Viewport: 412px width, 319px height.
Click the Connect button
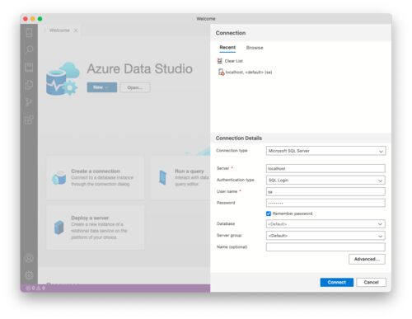pos(337,282)
